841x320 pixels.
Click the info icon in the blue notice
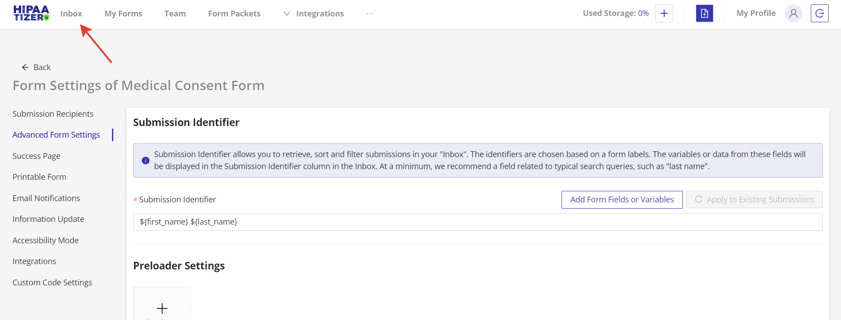[145, 161]
